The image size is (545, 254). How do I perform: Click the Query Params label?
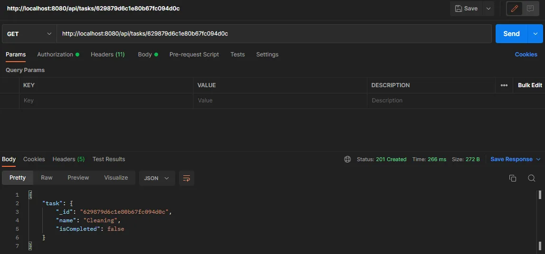click(25, 70)
